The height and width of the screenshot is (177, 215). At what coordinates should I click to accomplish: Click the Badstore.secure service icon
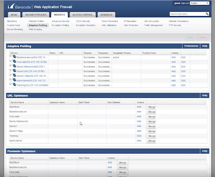[14, 57]
